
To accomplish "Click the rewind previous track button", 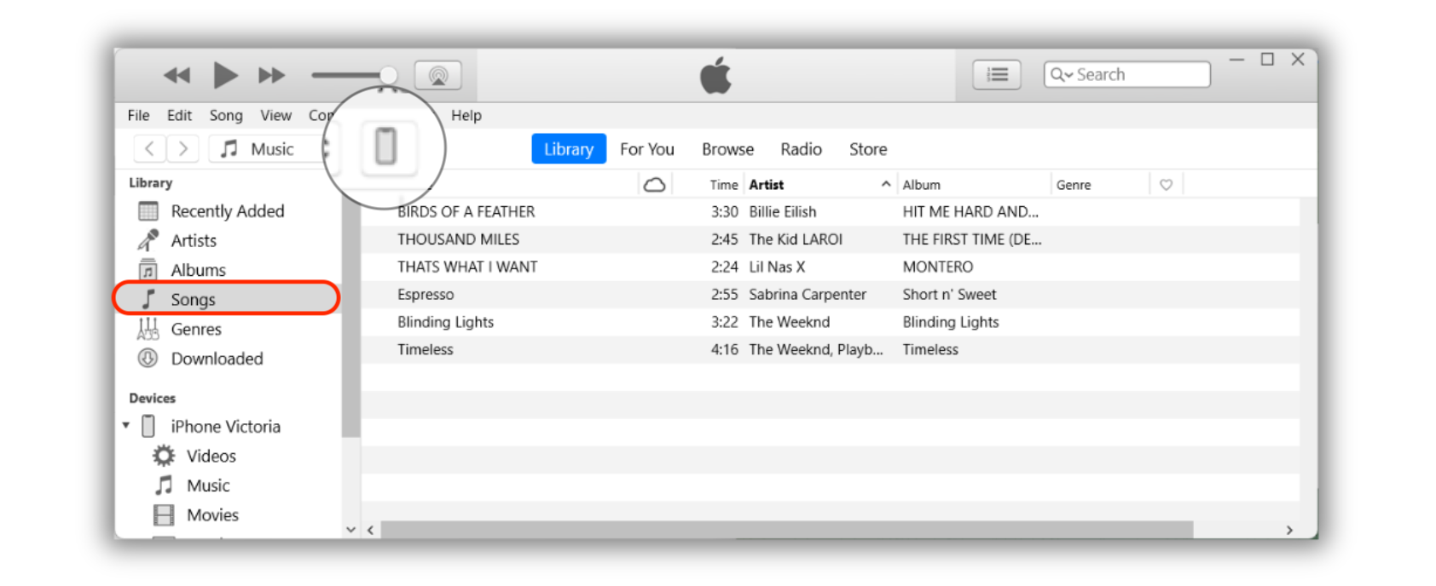I will (x=177, y=76).
